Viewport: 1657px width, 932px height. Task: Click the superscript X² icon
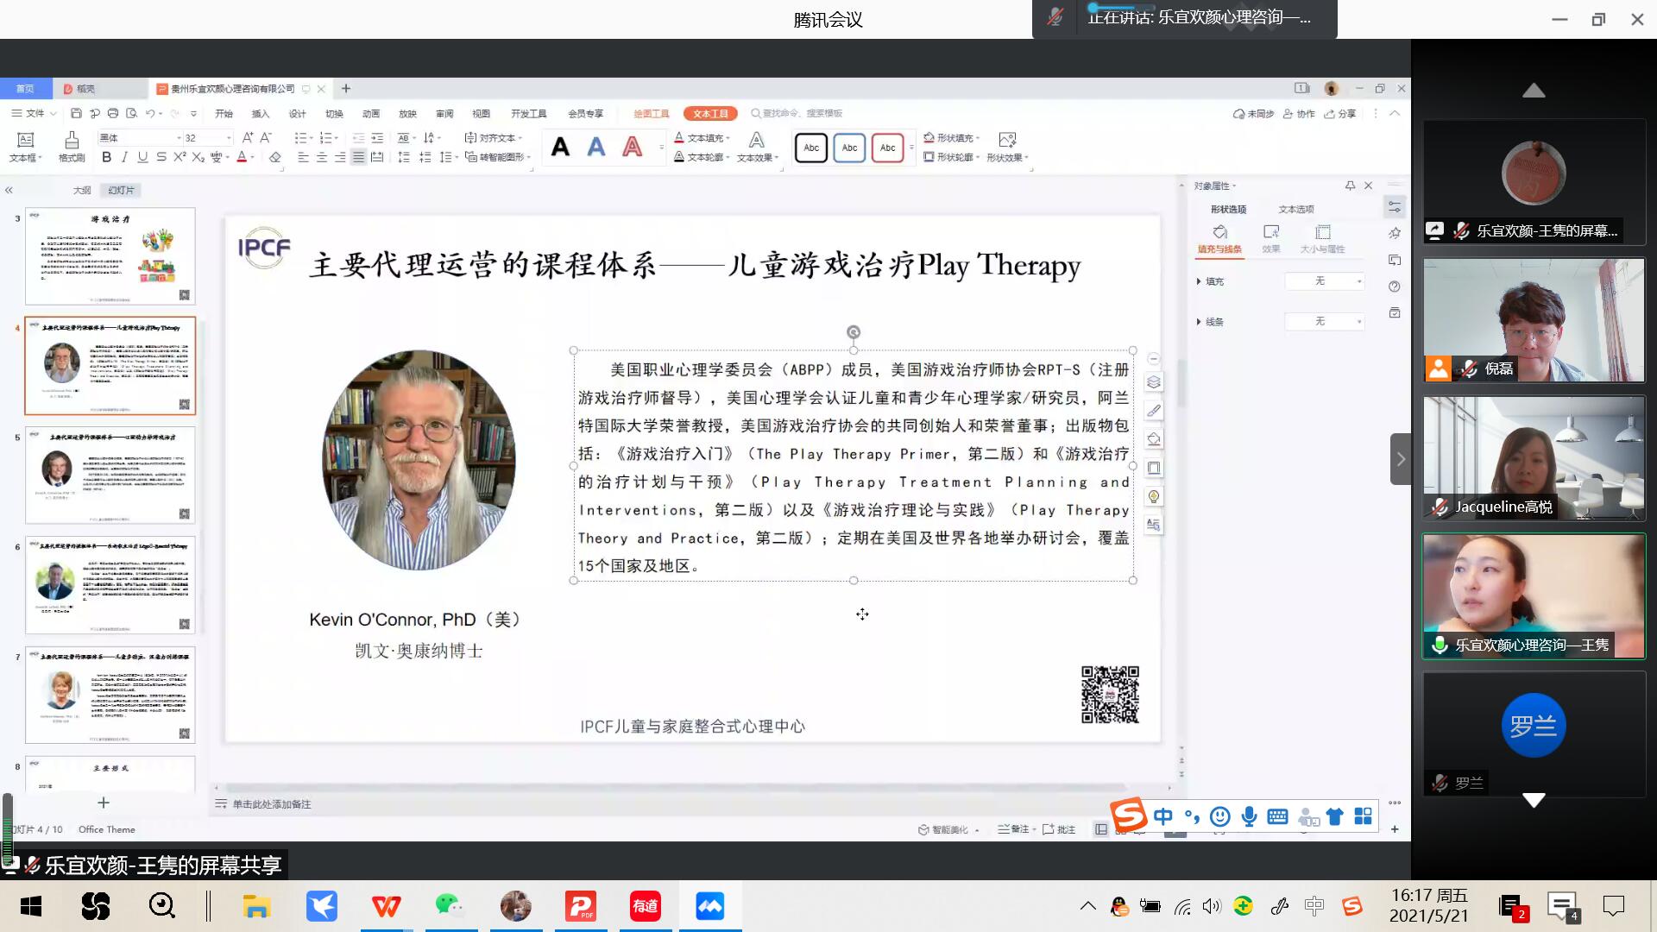point(180,157)
